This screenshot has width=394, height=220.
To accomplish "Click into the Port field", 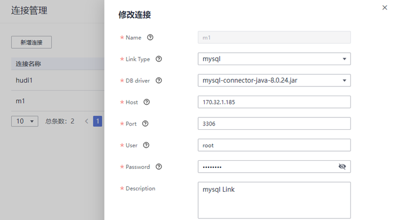I will [274, 123].
